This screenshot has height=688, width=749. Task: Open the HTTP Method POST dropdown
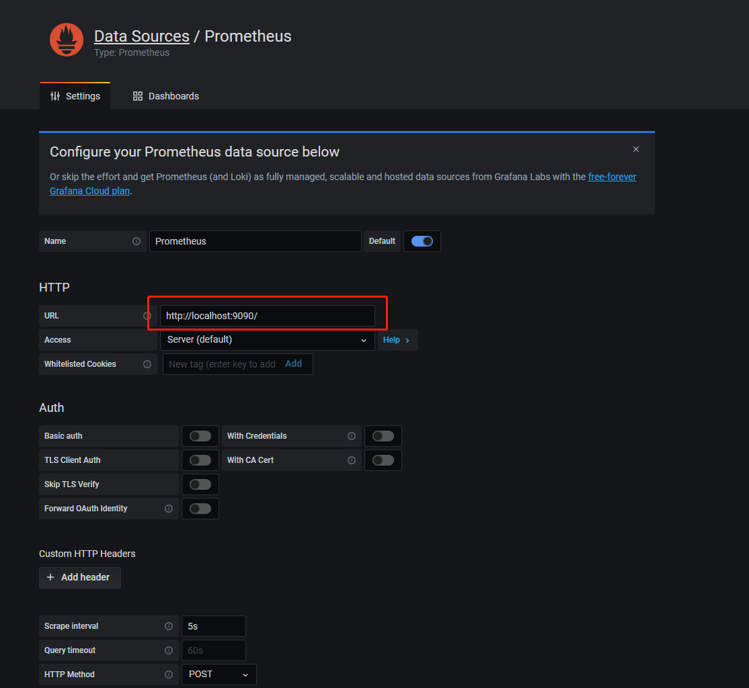[219, 675]
